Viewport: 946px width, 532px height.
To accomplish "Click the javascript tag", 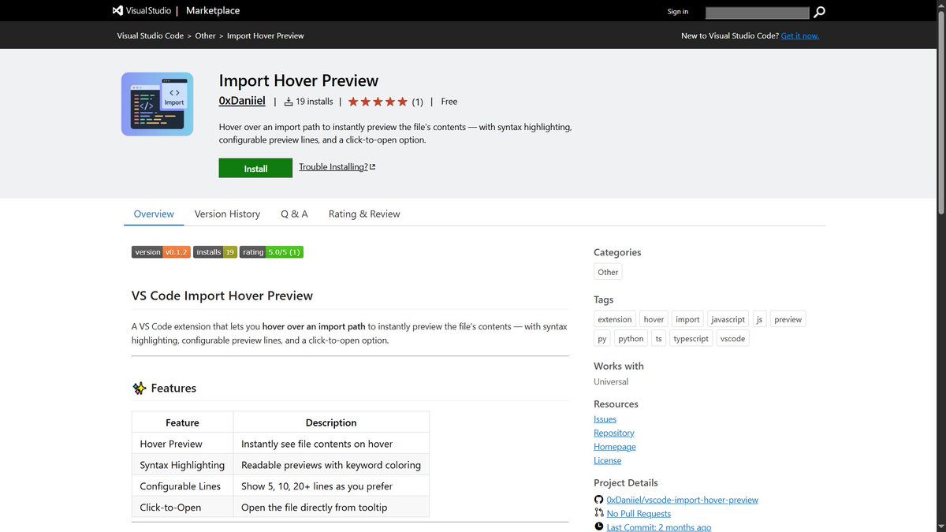I will 728,319.
